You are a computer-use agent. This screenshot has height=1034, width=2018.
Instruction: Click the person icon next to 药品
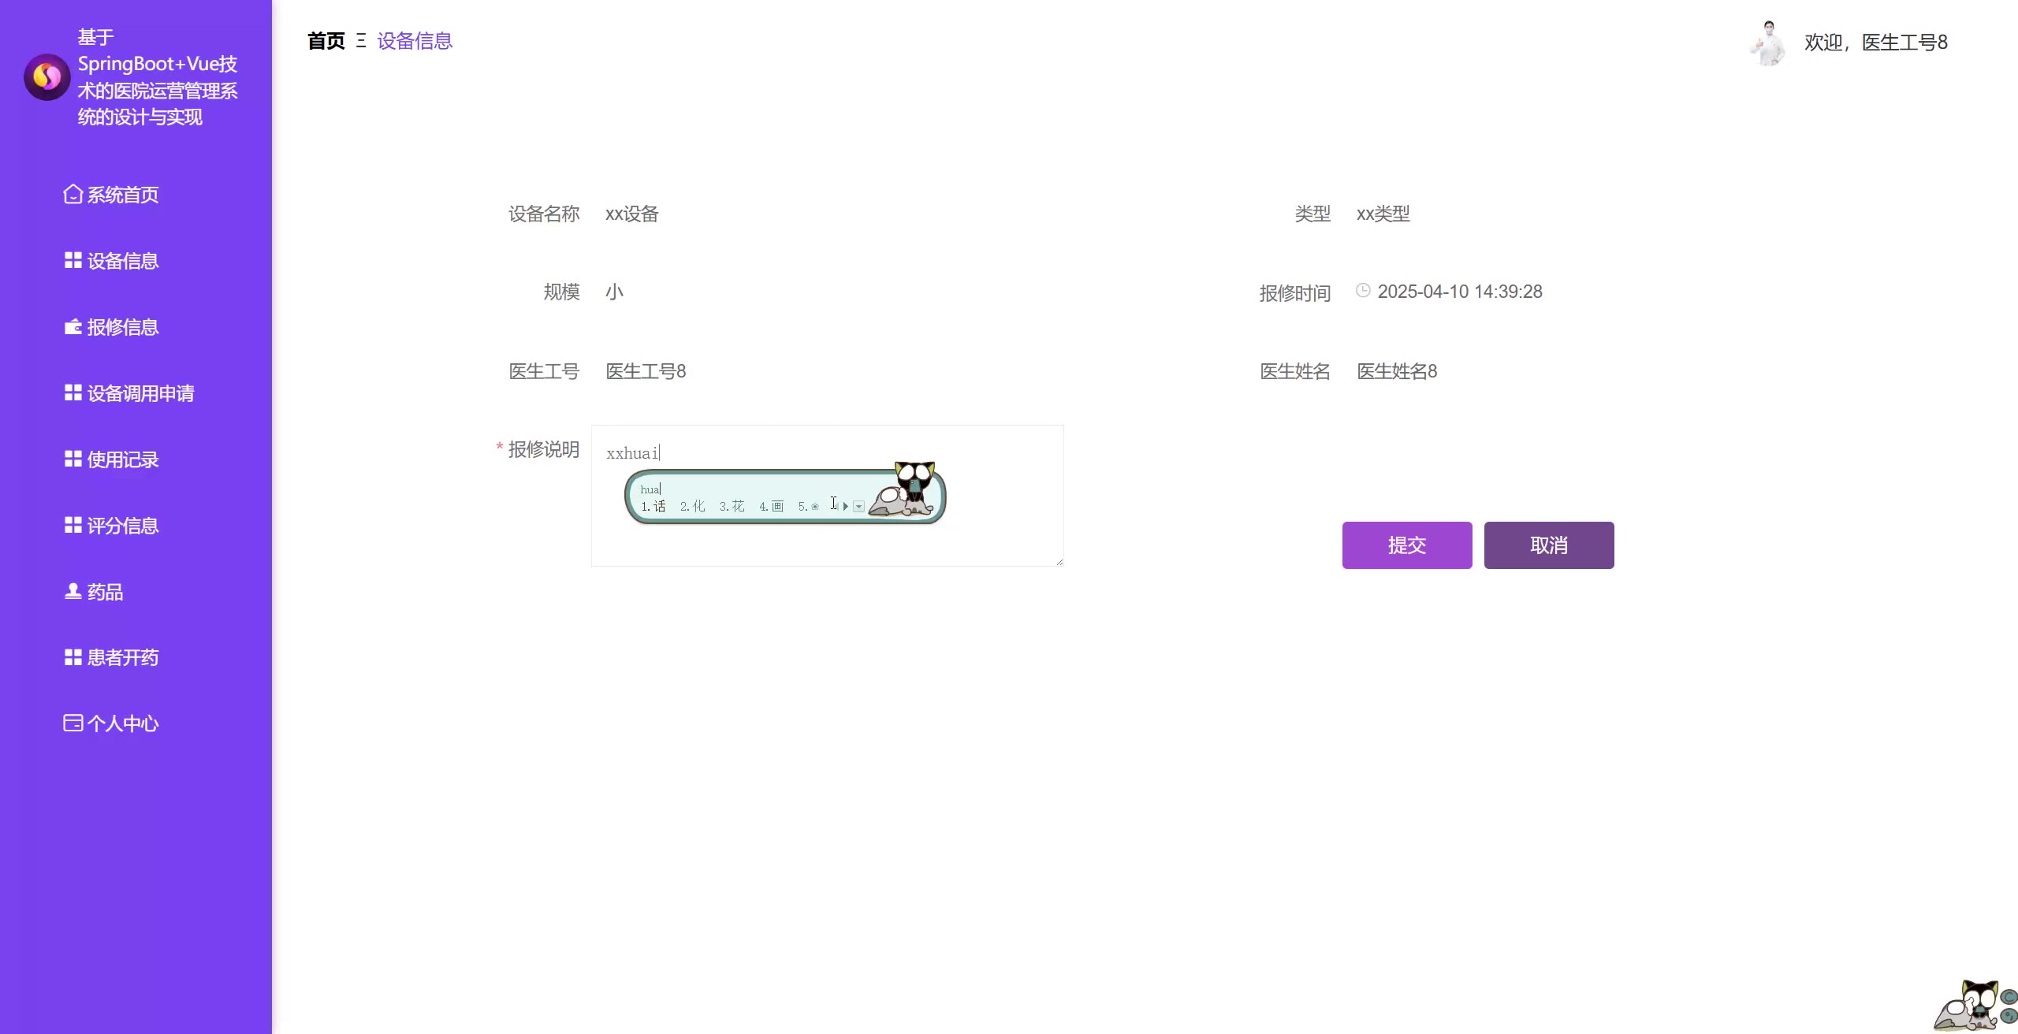73,591
